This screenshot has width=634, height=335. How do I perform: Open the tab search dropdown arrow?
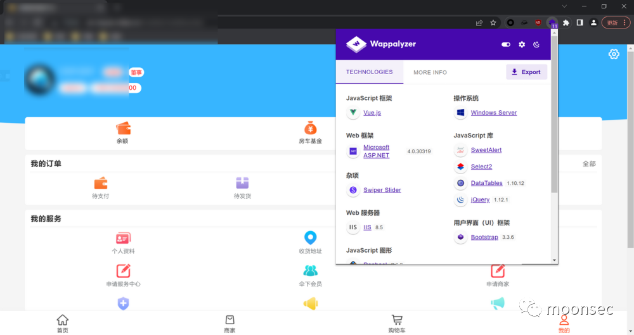(x=564, y=6)
